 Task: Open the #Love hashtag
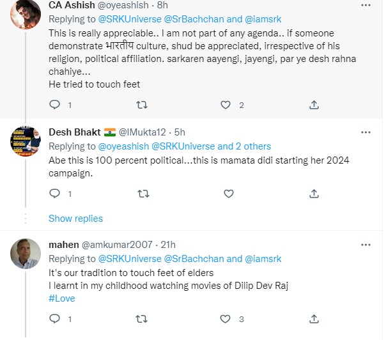pyautogui.click(x=63, y=298)
